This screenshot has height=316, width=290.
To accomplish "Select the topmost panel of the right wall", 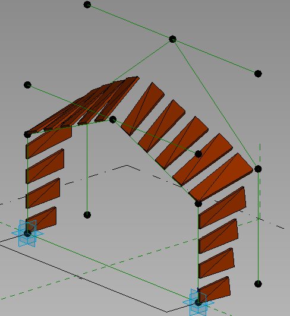I will (222, 207).
